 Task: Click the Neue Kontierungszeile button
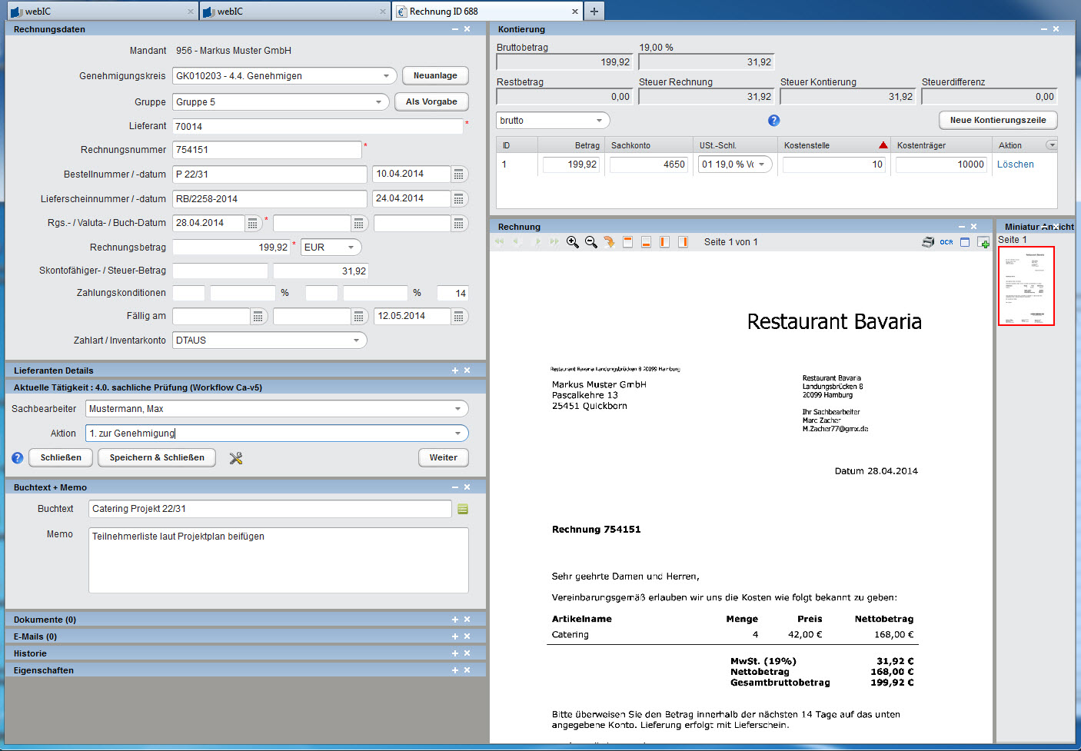point(997,121)
